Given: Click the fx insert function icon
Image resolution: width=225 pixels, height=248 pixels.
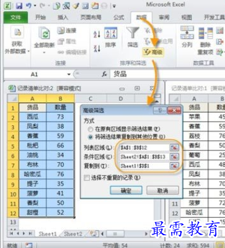Looking at the screenshot, I should tap(104, 74).
